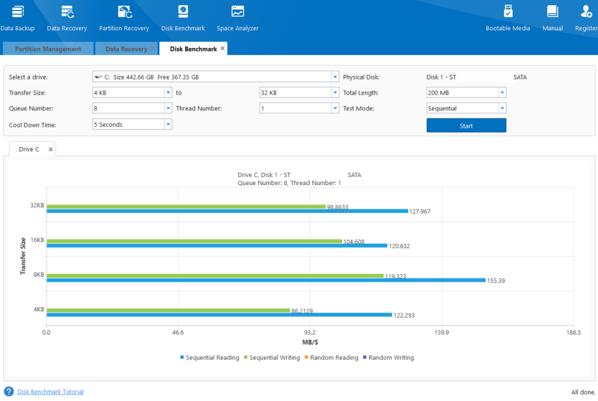The image size is (598, 401).
Task: Switch to the Data Recovery tab
Action: click(x=126, y=49)
